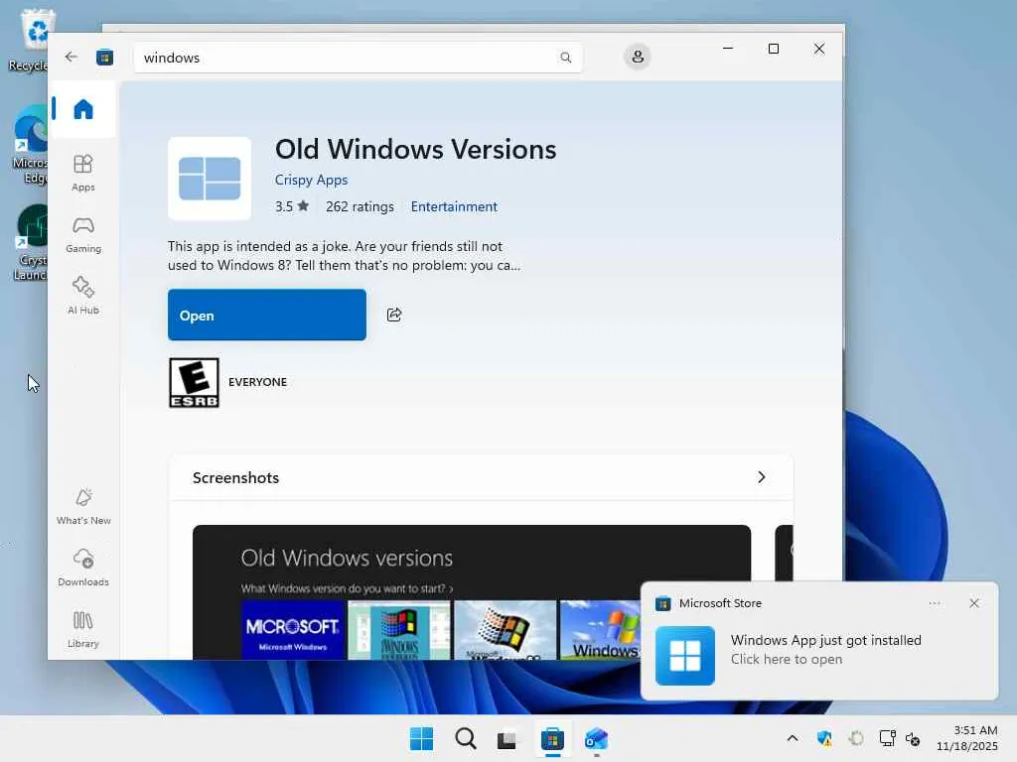Click the muted volume tray icon

coord(913,738)
